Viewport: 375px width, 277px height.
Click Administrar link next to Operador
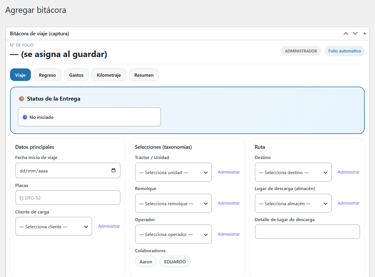[229, 234]
